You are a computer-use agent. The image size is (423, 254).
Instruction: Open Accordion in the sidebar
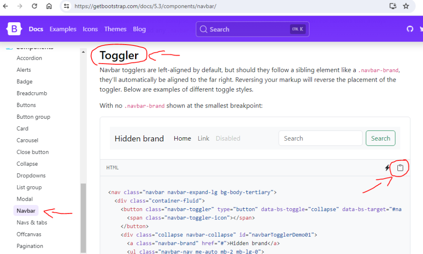(29, 58)
